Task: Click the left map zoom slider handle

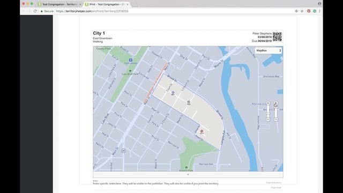Action: click(268, 113)
